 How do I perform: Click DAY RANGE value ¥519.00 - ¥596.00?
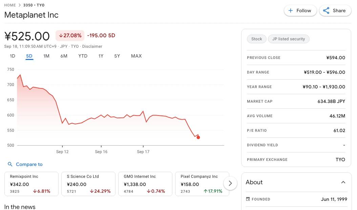pyautogui.click(x=324, y=72)
